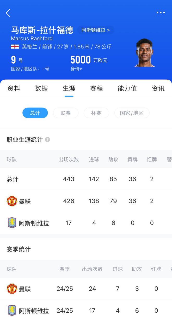Open the three-dot more options menu
172x321 pixels.
(161, 13)
